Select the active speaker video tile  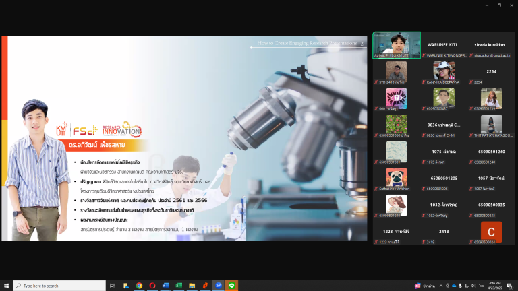pyautogui.click(x=397, y=45)
